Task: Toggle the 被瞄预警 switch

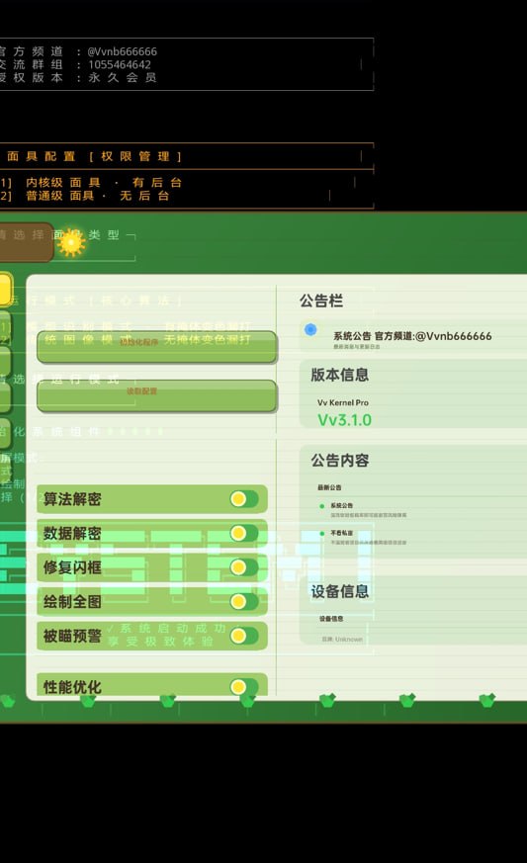Action: click(244, 637)
